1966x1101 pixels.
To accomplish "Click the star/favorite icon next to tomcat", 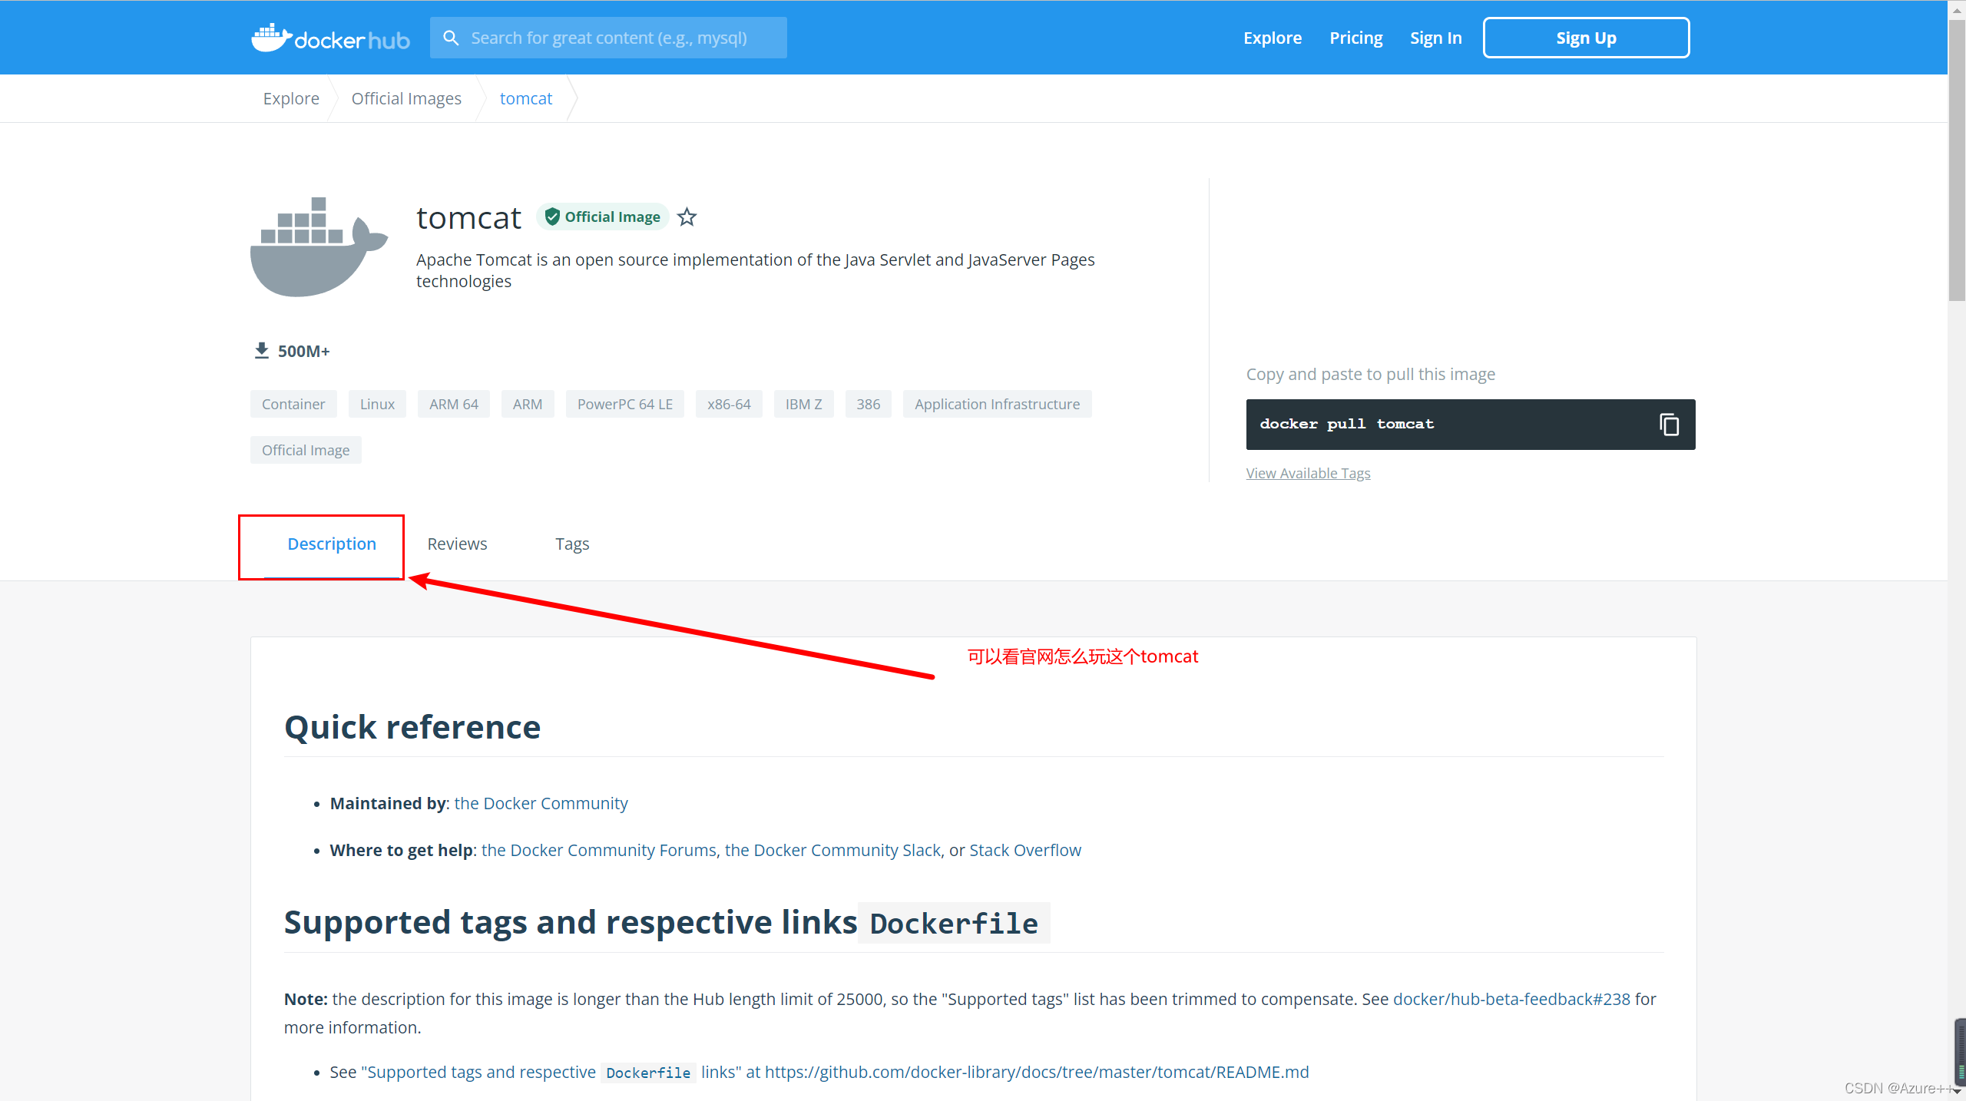I will [x=689, y=217].
